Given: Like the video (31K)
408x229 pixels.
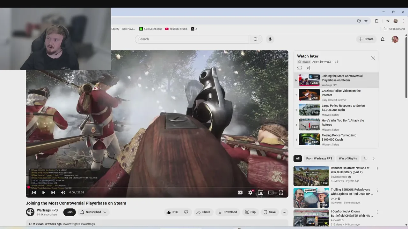Looking at the screenshot, I should 172,212.
